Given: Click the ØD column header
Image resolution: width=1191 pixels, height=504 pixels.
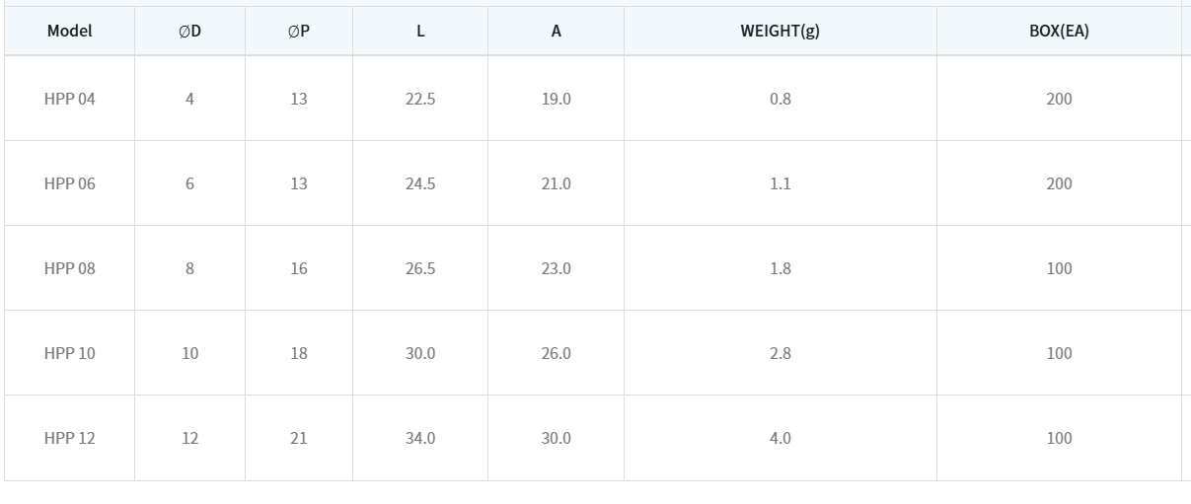Looking at the screenshot, I should pos(189,31).
